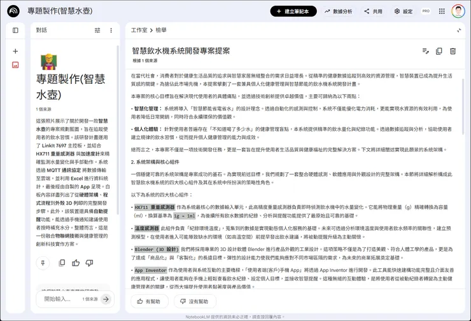Image resolution: width=471 pixels, height=321 pixels.
Task: Mark report as 有幫助
Action: [150, 301]
